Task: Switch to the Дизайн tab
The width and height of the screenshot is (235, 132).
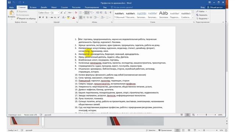Action: (44, 7)
